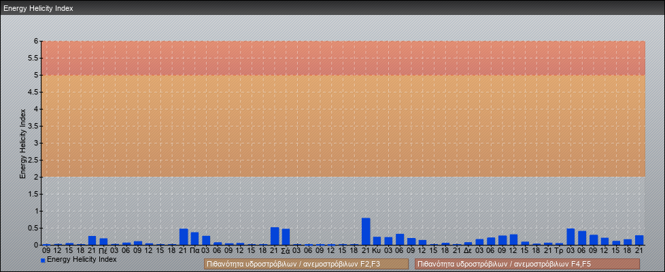Click the Δε day label on x-axis

tap(468, 251)
